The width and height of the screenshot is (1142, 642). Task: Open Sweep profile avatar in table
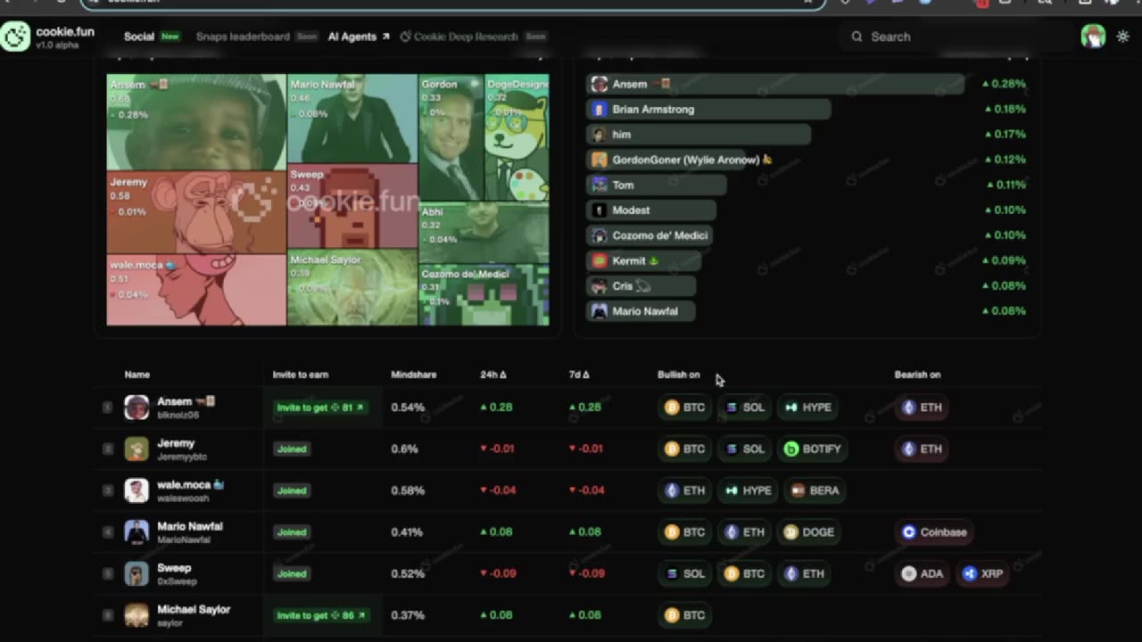click(137, 574)
